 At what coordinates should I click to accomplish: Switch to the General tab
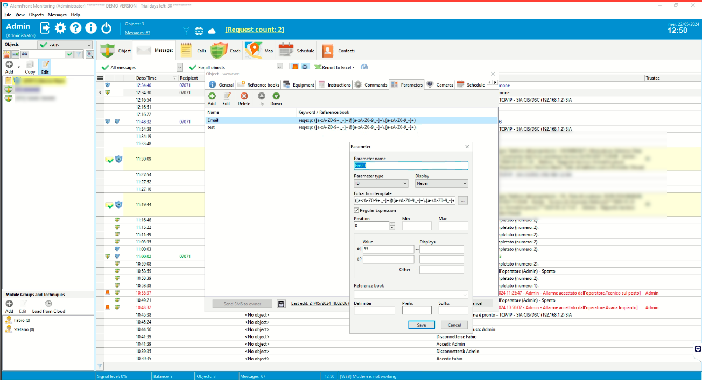pyautogui.click(x=221, y=84)
